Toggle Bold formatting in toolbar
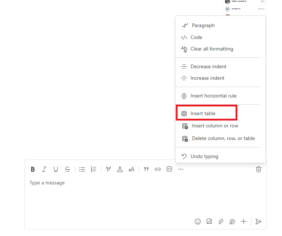The height and width of the screenshot is (236, 282). 33,169
